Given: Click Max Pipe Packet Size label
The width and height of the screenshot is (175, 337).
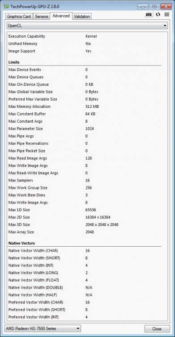Looking at the screenshot, I should click(27, 151).
